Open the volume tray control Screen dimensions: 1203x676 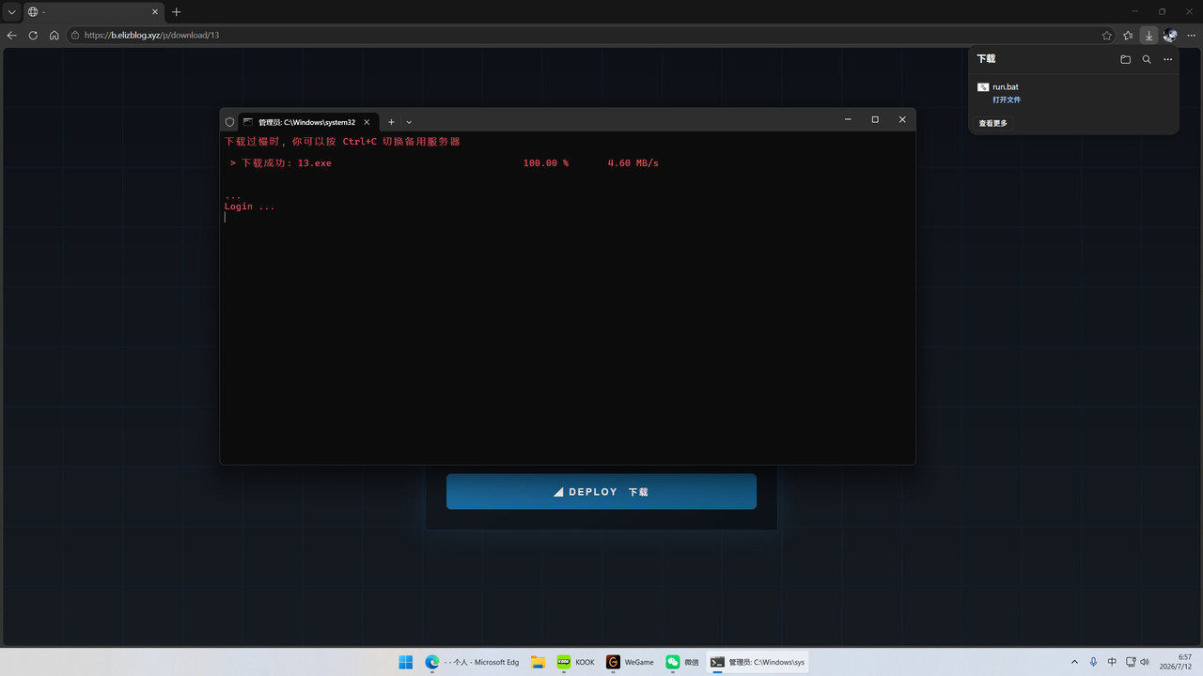(x=1145, y=662)
